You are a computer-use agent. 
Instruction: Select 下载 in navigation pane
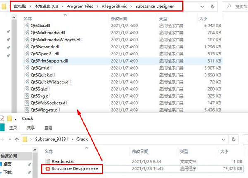[7, 172]
